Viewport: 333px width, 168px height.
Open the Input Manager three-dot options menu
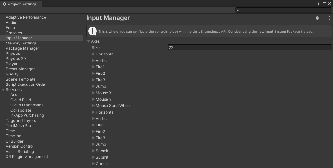coord(329,18)
